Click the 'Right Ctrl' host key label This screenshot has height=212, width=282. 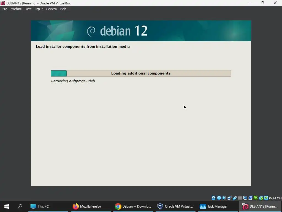point(275,198)
